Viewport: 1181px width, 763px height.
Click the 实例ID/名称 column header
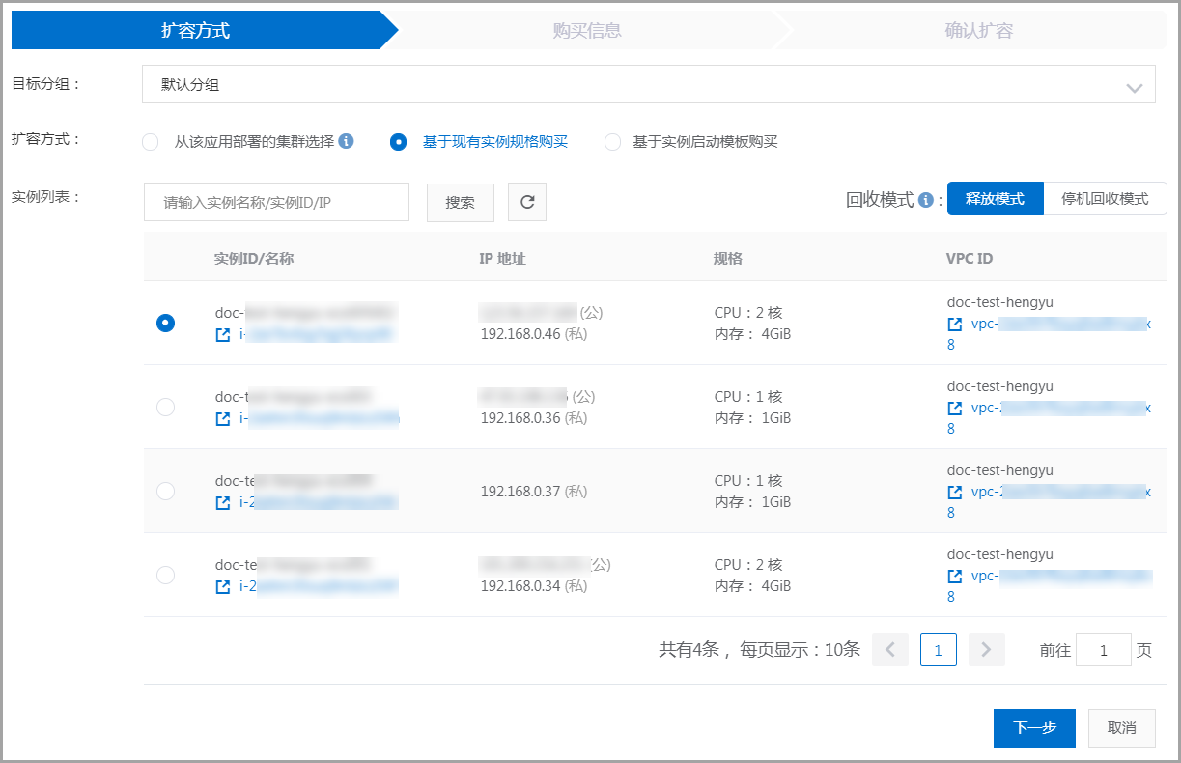tap(254, 259)
